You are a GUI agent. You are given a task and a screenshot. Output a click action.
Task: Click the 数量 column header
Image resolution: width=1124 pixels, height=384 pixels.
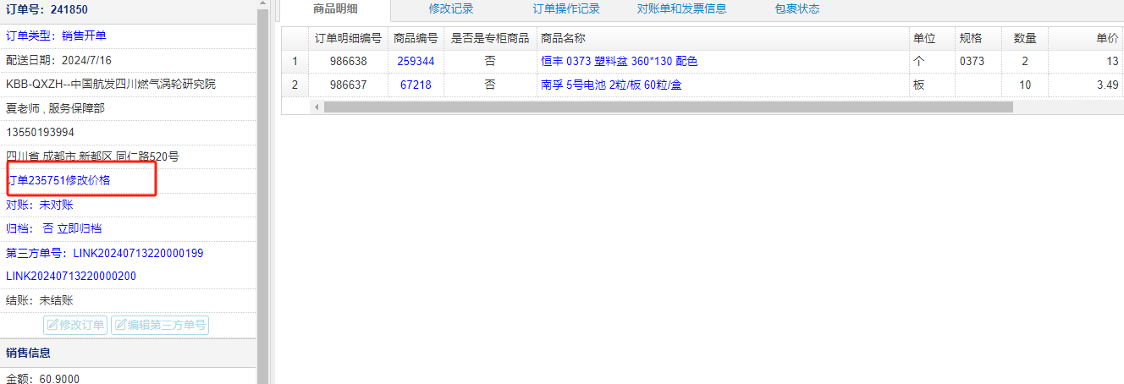pyautogui.click(x=1025, y=39)
